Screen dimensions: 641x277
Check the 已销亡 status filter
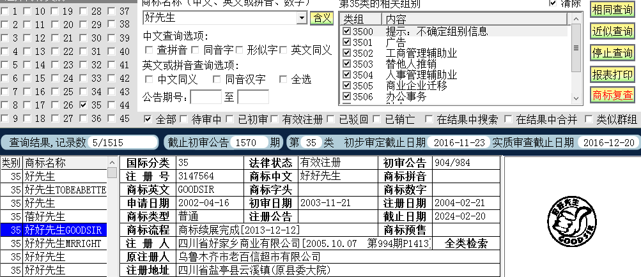coord(377,119)
